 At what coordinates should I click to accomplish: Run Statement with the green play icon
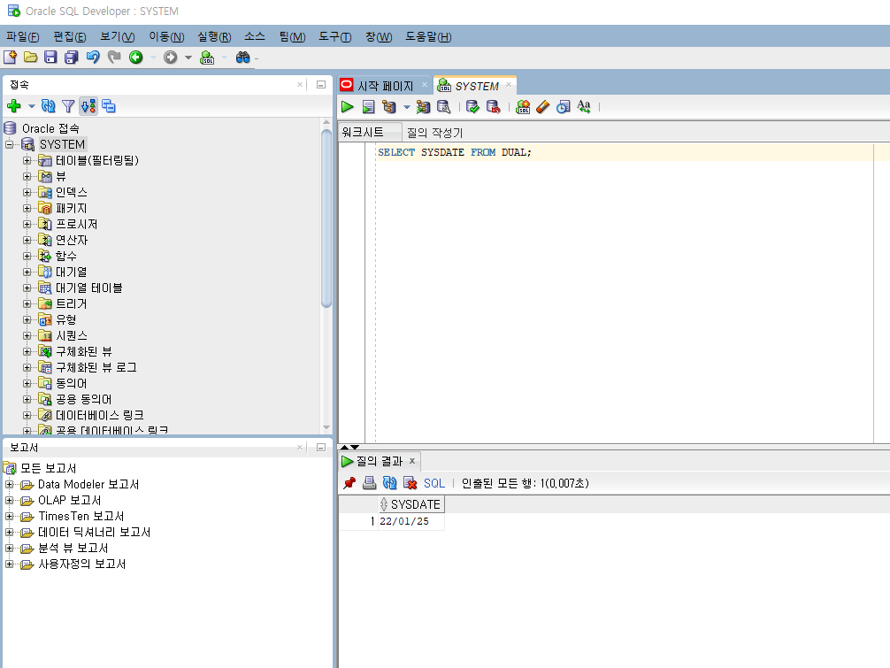[x=348, y=107]
